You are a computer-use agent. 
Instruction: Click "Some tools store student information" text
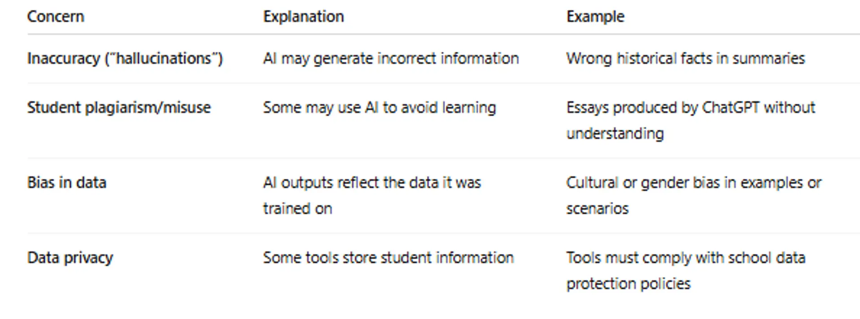pyautogui.click(x=388, y=258)
